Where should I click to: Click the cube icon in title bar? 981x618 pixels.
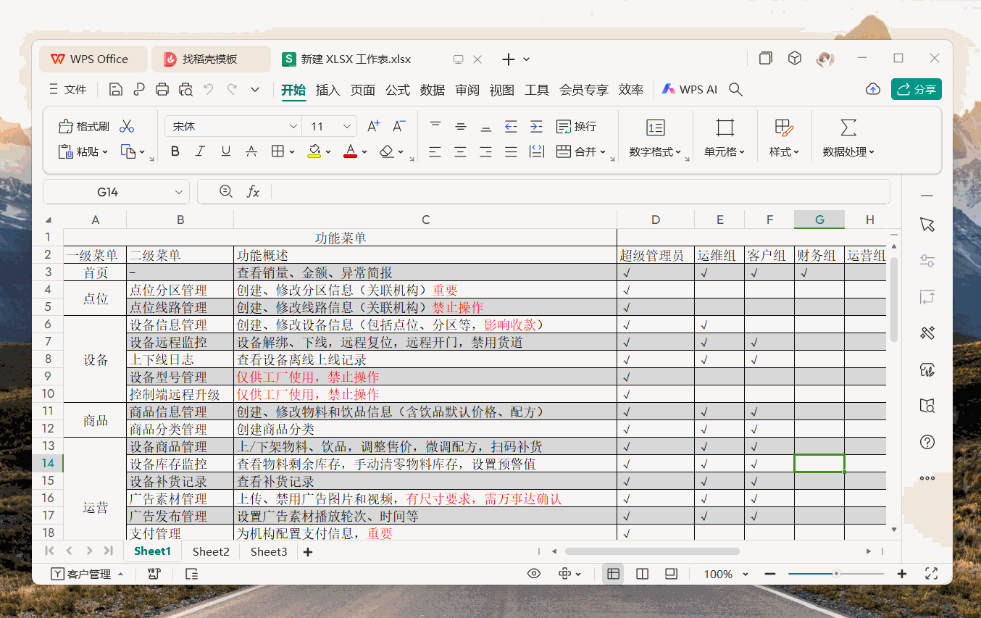[795, 59]
